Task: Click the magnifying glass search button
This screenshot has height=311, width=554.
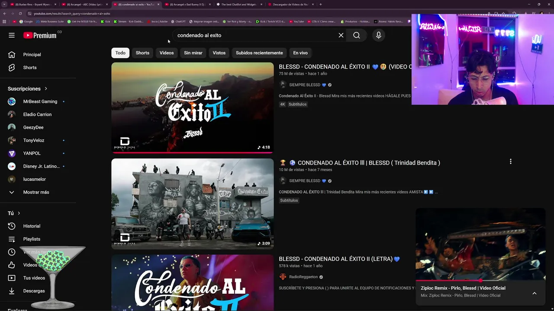Action: tap(357, 35)
